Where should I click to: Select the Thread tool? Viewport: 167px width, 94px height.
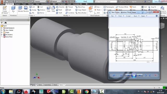(x=69, y=7)
